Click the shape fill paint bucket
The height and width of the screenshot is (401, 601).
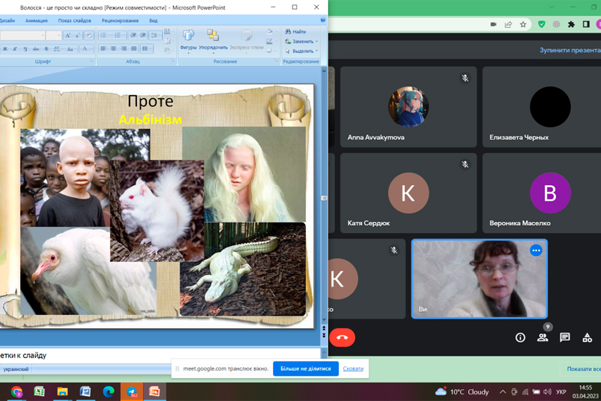pos(270,31)
